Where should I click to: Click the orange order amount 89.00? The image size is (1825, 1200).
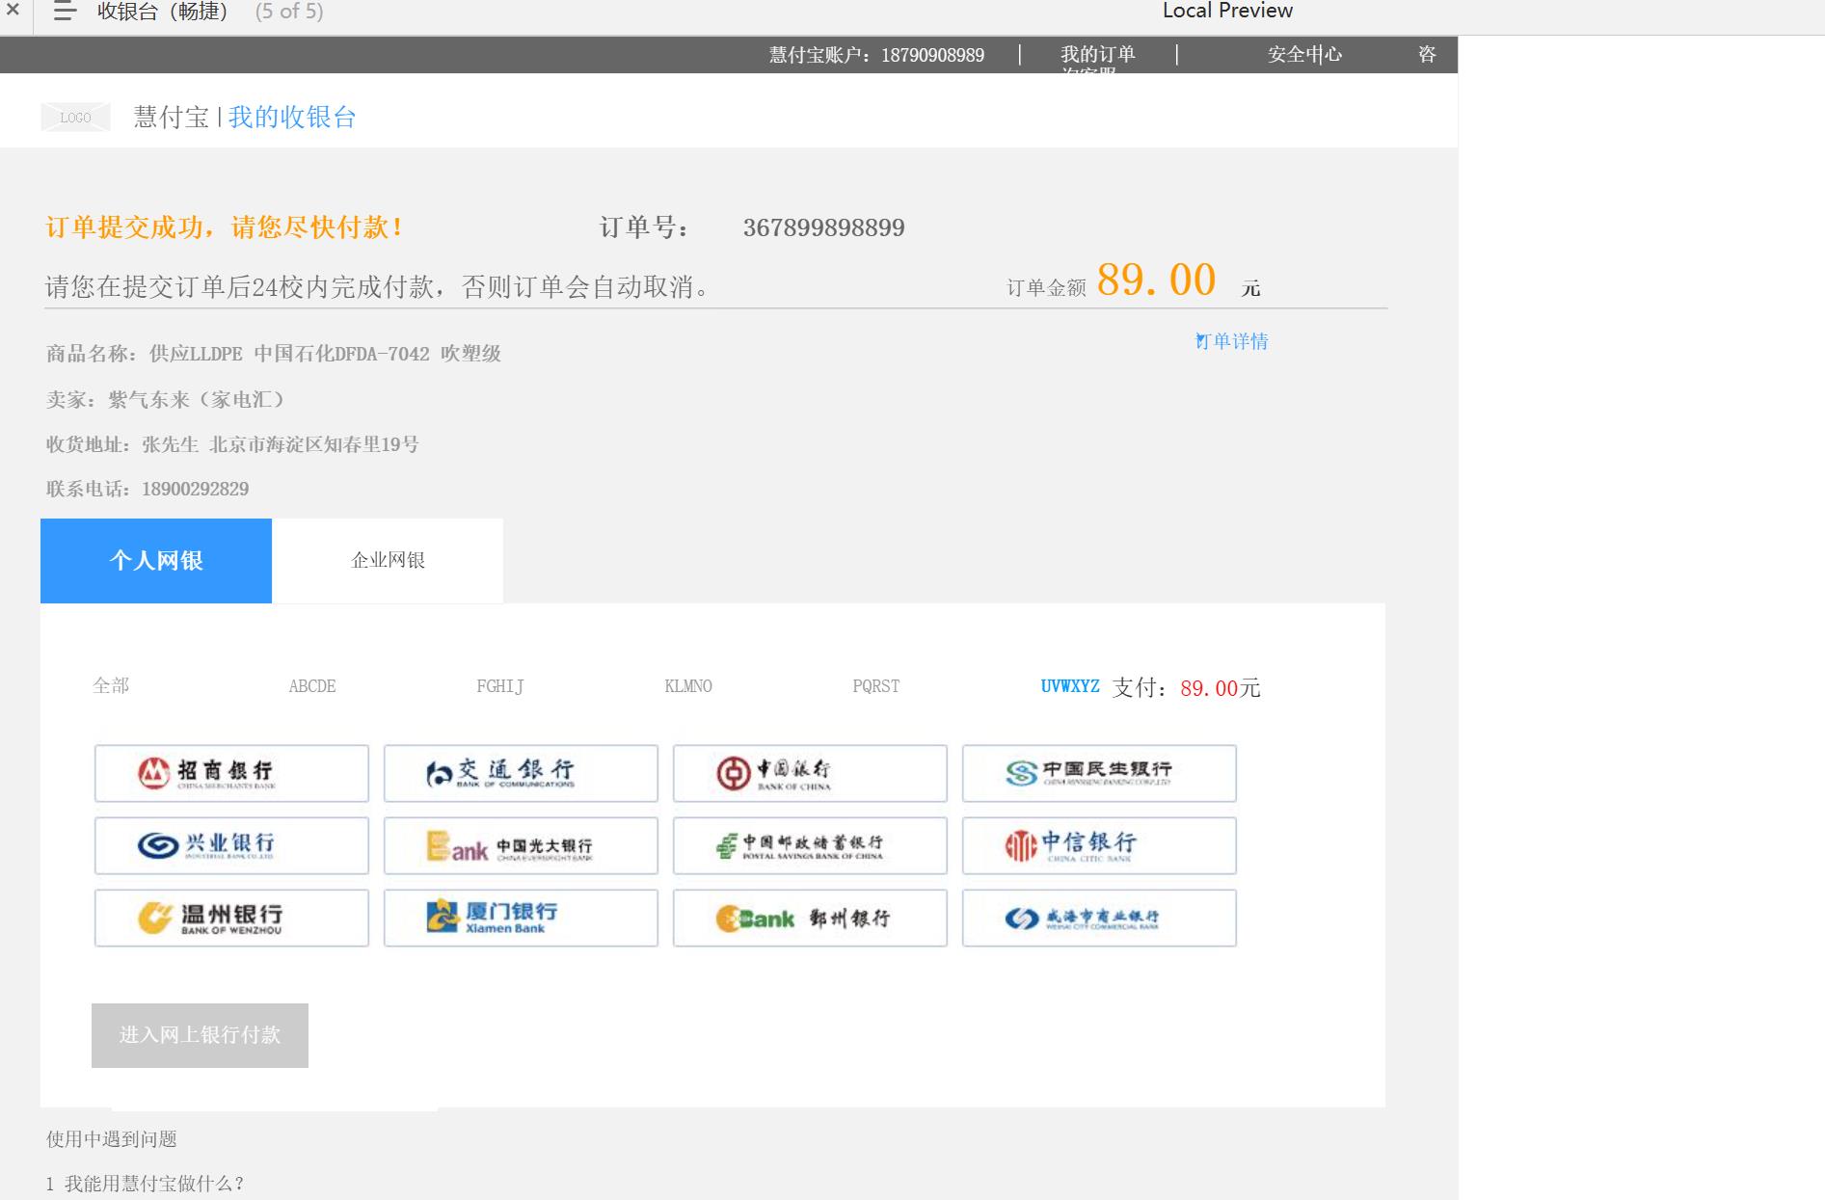(1156, 280)
